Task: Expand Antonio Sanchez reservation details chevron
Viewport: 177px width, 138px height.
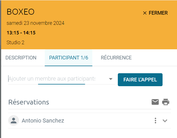Action: (165, 121)
